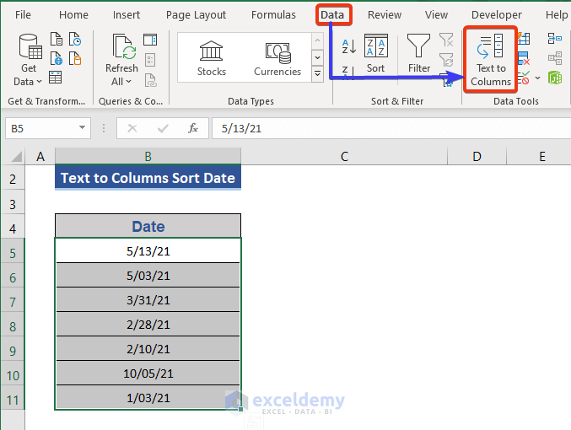The image size is (571, 430).
Task: Click the 'Text to Columns Sort Date' title cell
Action: pyautogui.click(x=148, y=178)
